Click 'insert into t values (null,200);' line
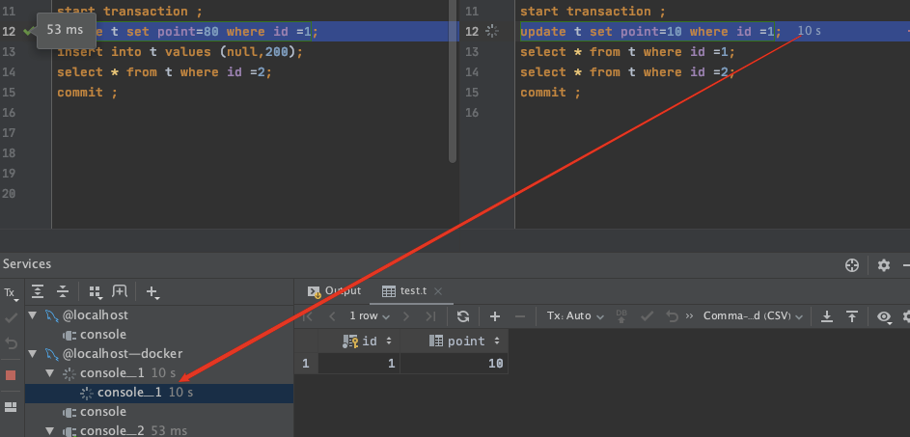The image size is (910, 437). [179, 52]
